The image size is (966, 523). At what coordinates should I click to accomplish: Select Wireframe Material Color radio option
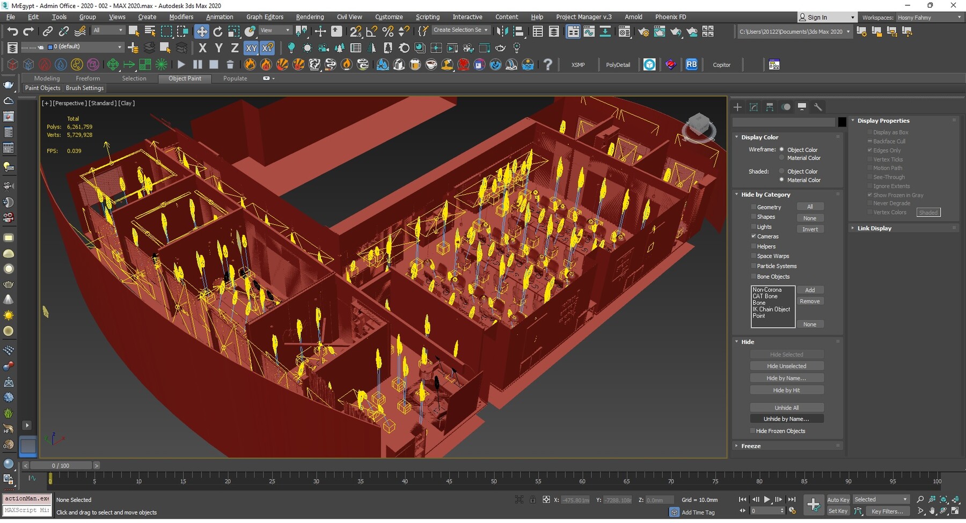782,158
